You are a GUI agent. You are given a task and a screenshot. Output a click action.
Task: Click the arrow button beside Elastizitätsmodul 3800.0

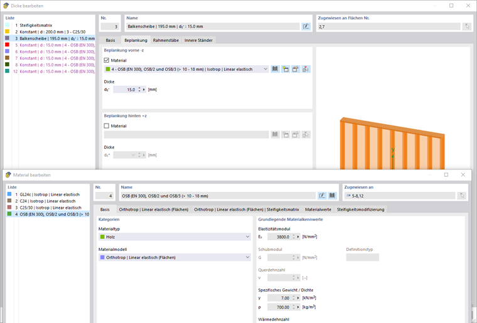tap(298, 236)
